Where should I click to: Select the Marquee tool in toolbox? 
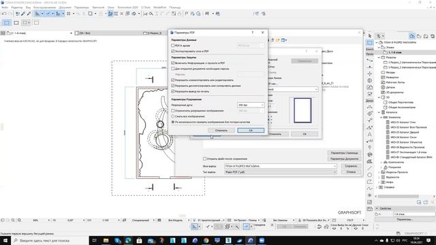(x=369, y=43)
